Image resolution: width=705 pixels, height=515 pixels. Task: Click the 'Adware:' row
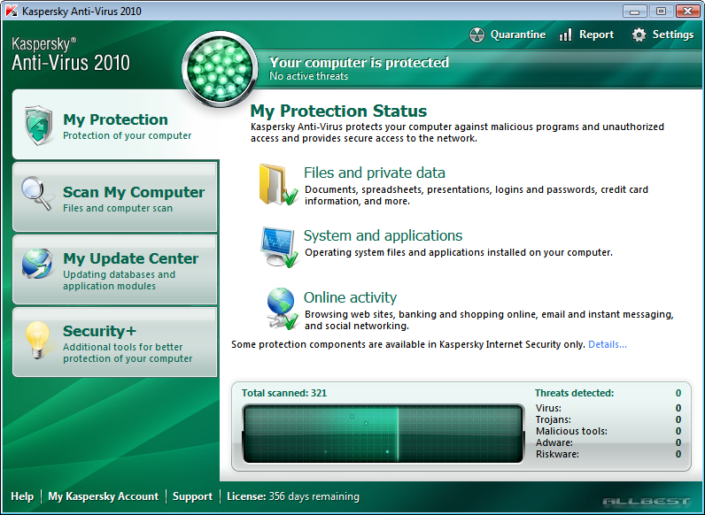click(x=608, y=442)
